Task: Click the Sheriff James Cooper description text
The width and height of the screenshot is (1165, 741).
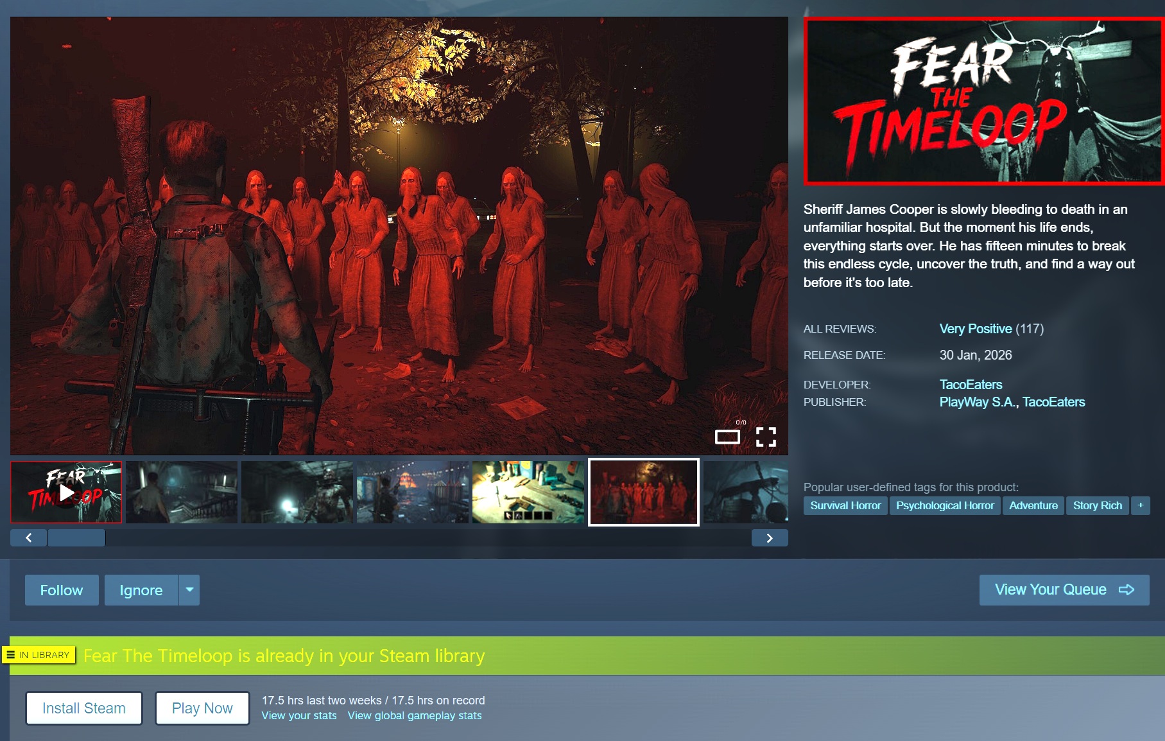Action: pyautogui.click(x=969, y=246)
